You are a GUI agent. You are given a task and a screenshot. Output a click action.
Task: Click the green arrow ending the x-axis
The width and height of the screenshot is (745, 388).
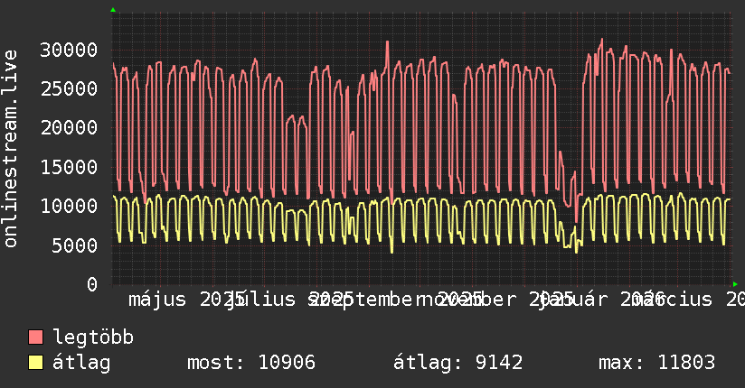(735, 284)
